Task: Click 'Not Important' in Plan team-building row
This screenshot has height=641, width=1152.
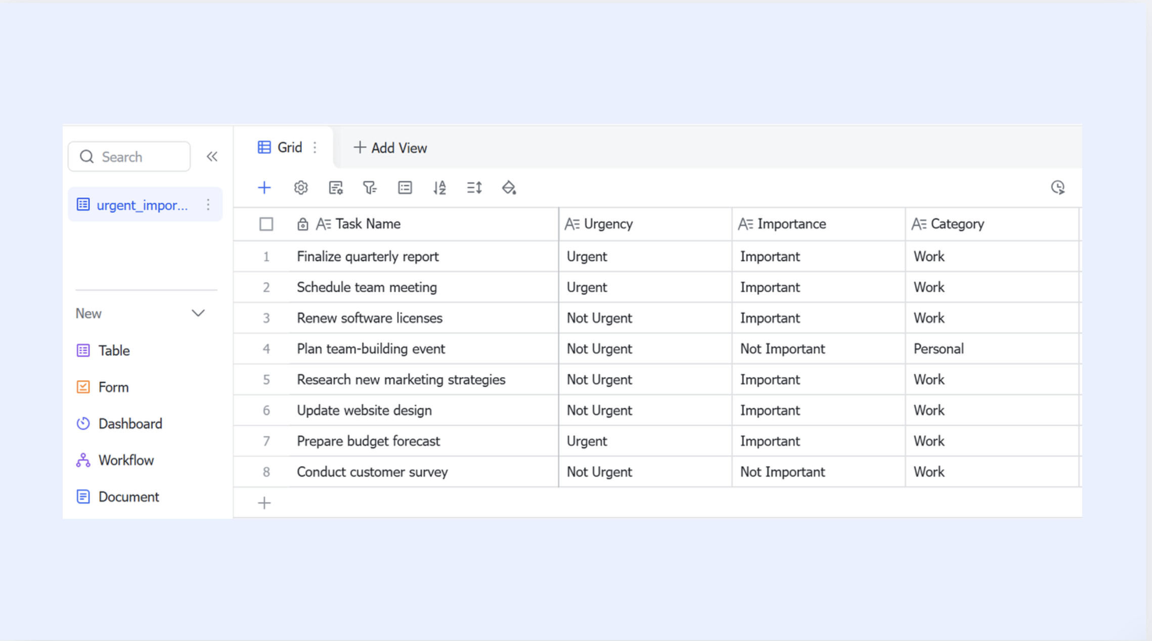Action: click(x=819, y=349)
